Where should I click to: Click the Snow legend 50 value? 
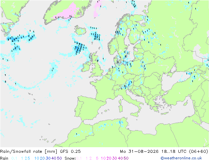[126, 158]
